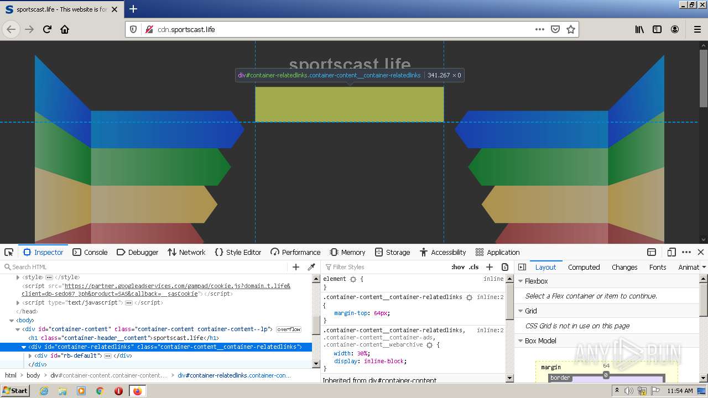
Task: Open Chrome from the taskbar
Action: click(100, 391)
